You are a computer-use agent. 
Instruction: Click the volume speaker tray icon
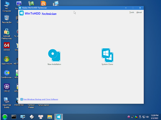click(148, 117)
